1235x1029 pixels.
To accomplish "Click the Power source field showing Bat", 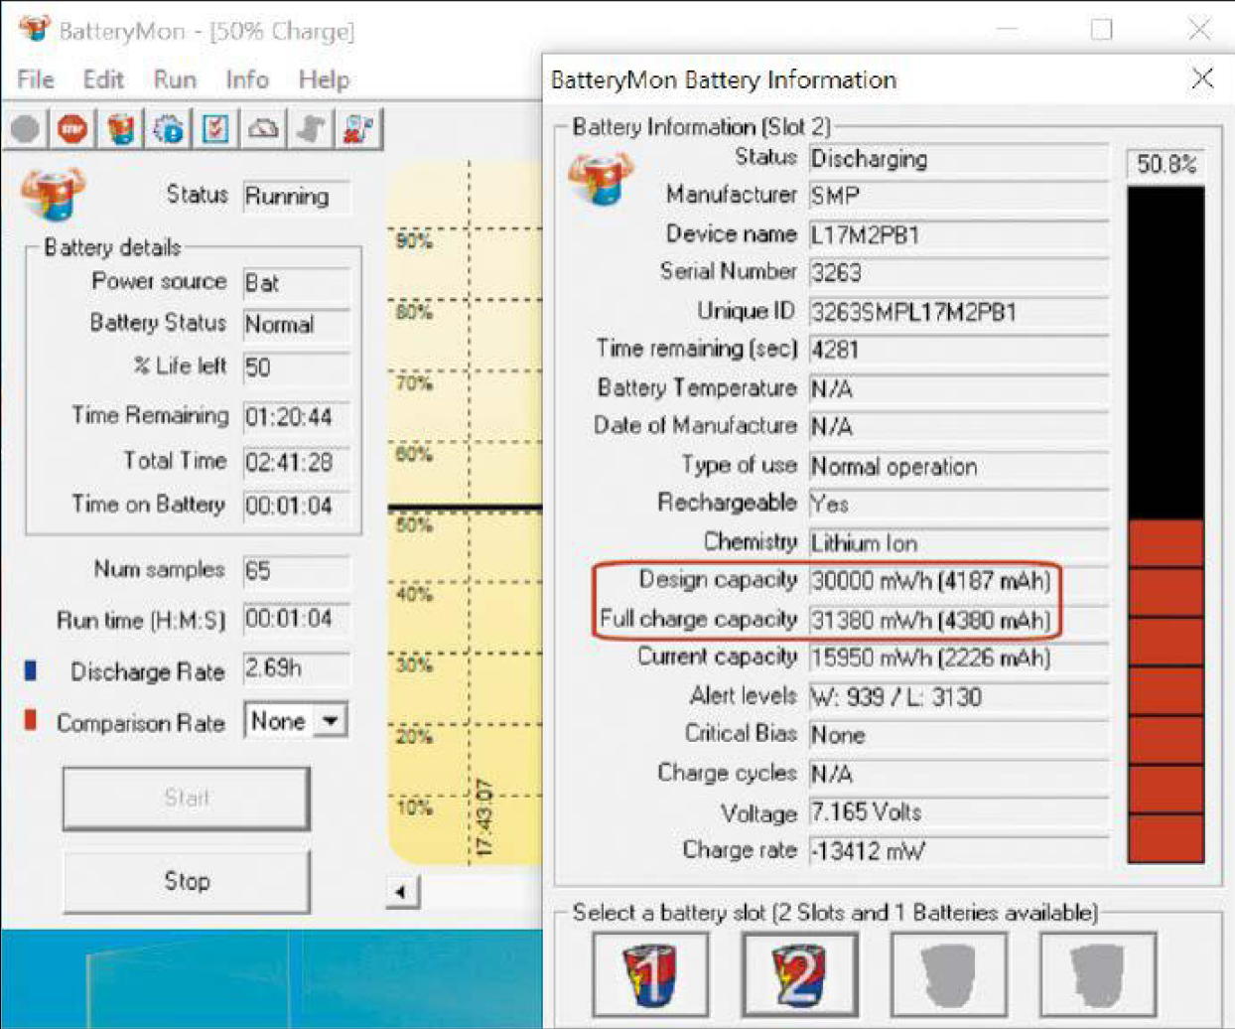I will (297, 283).
